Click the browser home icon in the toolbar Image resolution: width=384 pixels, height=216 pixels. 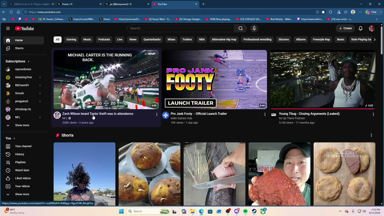18,12
